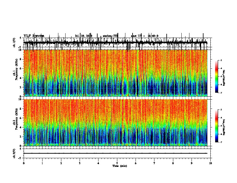The height and width of the screenshot is (183, 237).
Task: Click time axis tick label '8'
Action: click(x=173, y=163)
